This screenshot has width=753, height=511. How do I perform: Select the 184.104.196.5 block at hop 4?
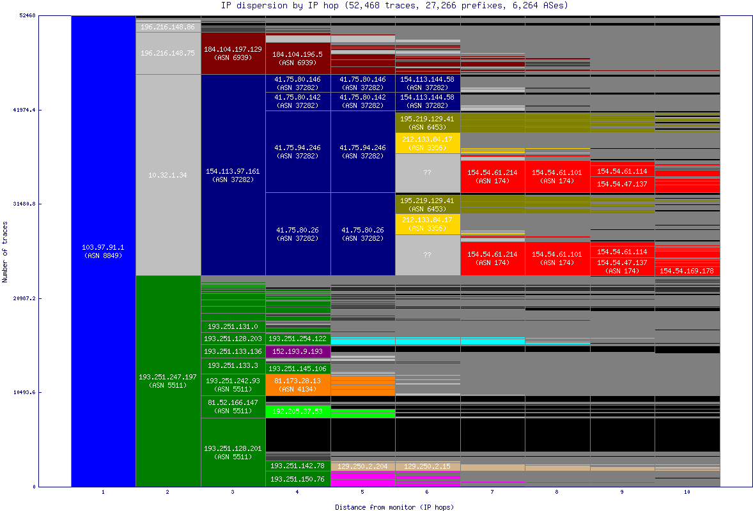297,58
